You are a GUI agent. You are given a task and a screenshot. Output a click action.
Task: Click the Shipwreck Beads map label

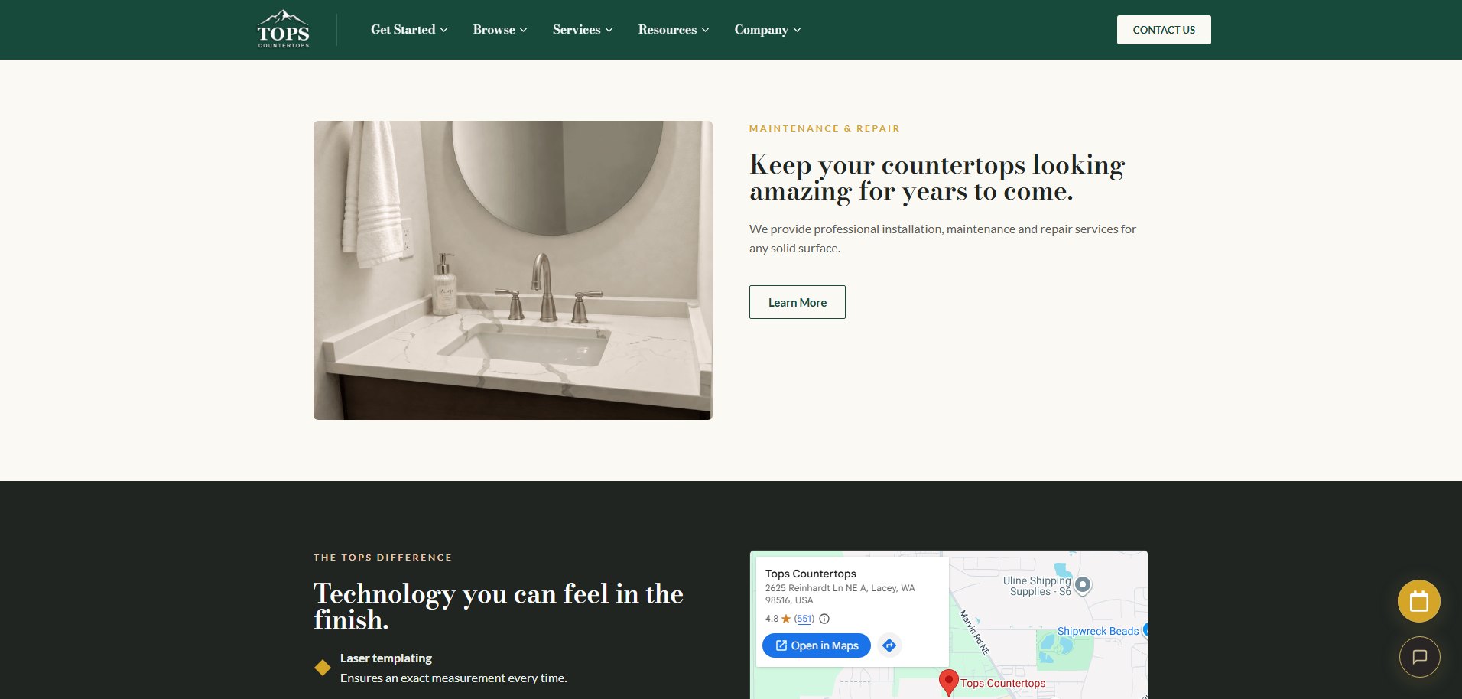[1097, 631]
